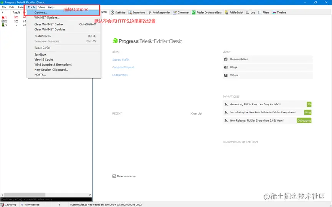The image size is (332, 207).
Task: Select session 3 with download arrow
Action: click(x=13, y=25)
